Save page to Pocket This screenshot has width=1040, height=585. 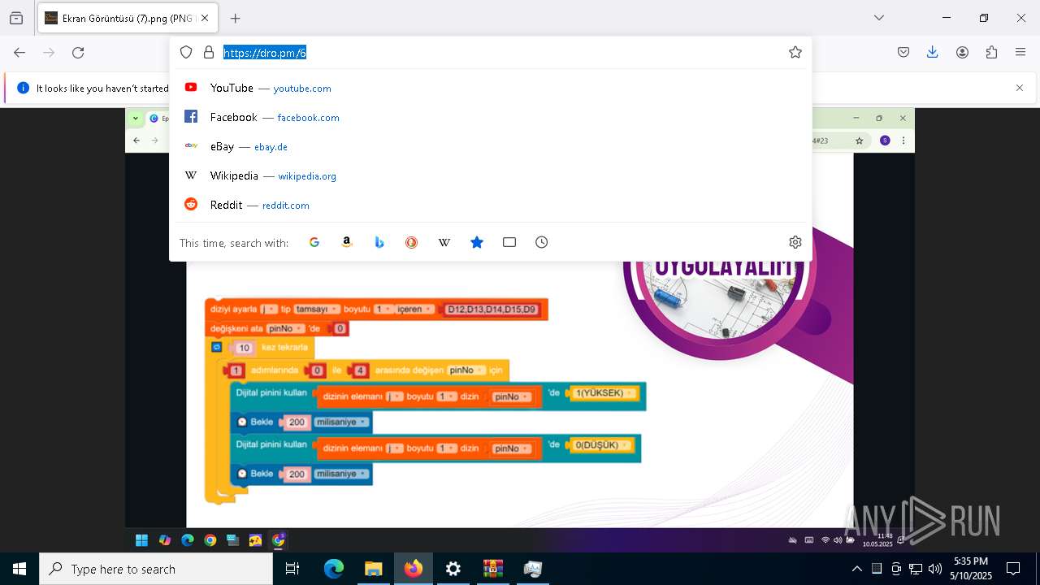click(x=903, y=52)
